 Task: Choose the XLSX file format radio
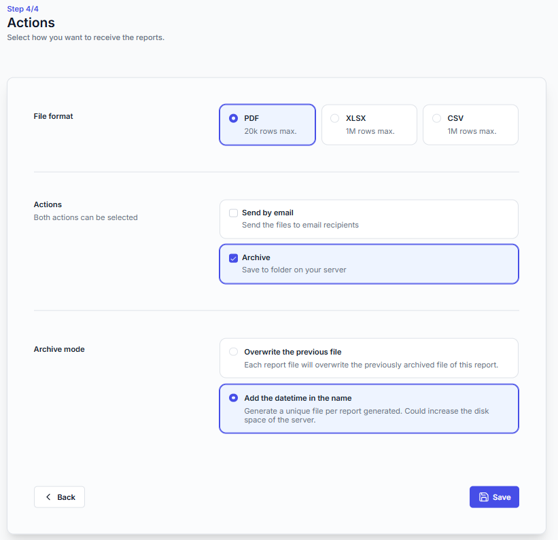[x=335, y=118]
